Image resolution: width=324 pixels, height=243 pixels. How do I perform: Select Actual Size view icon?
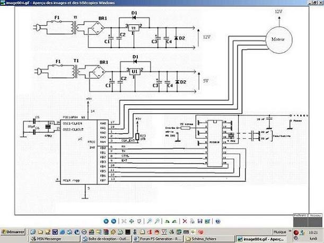(x=132, y=221)
